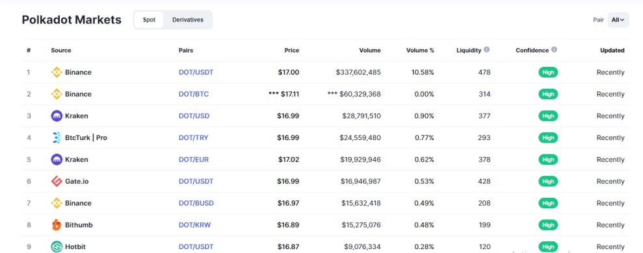Screen dimensions: 643x253
Task: Sort by the Volume % header
Action: click(420, 51)
